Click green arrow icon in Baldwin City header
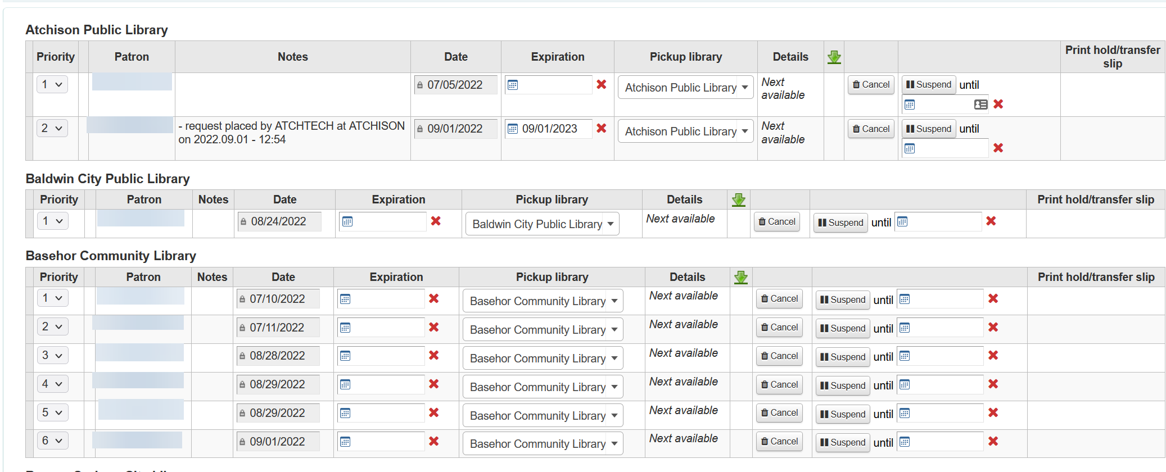 738,199
